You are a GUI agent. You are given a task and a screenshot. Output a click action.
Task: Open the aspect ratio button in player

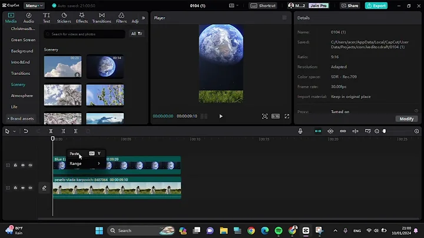coord(276,116)
